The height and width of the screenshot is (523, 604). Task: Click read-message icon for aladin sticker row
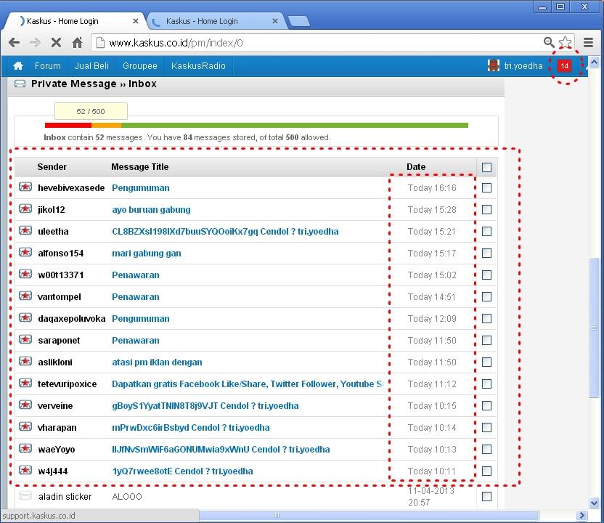[x=25, y=495]
